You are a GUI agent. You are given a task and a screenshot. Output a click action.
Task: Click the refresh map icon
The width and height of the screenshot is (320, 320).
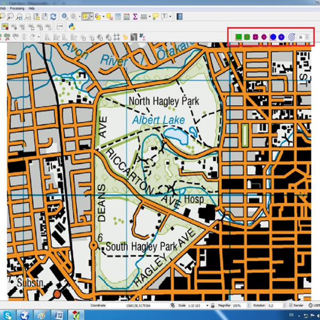(53, 17)
